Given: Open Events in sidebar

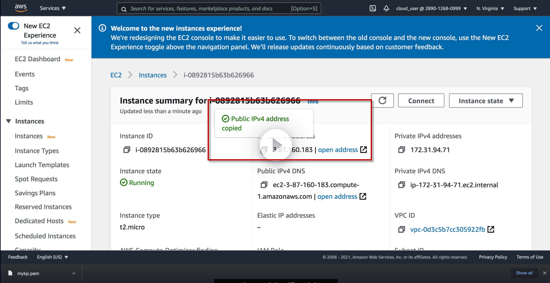Looking at the screenshot, I should 25,74.
